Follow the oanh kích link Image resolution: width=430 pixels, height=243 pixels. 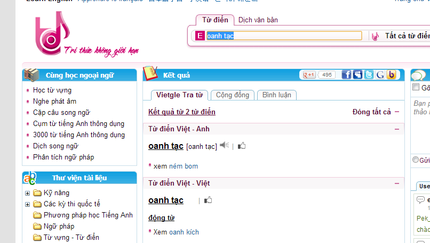click(184, 232)
